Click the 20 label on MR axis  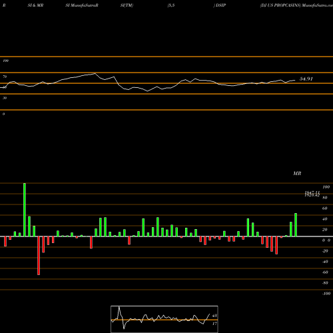tap(325, 230)
